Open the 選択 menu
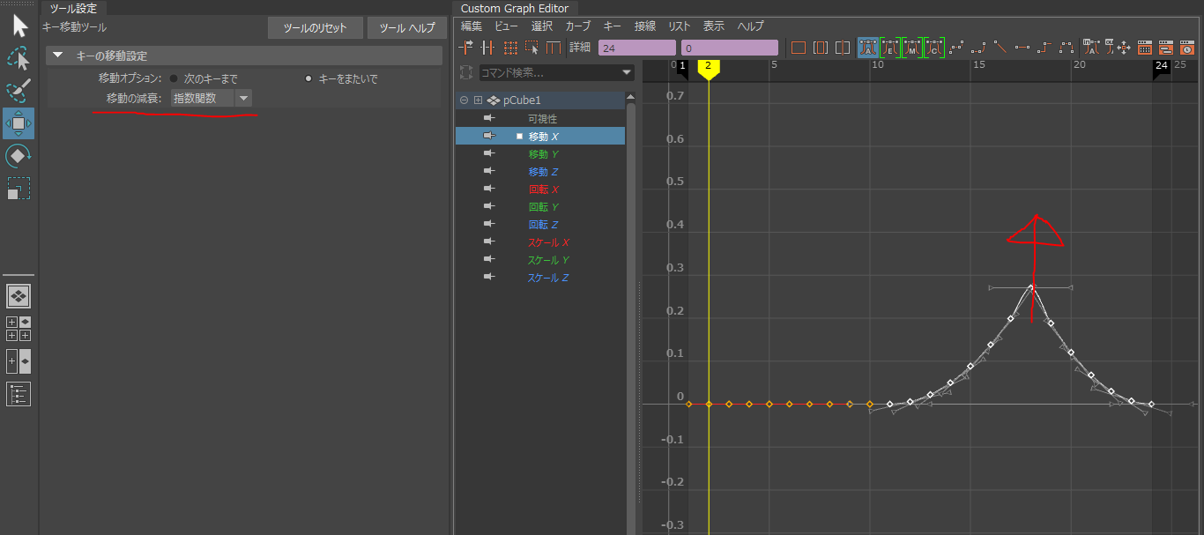This screenshot has height=535, width=1204. pos(541,26)
